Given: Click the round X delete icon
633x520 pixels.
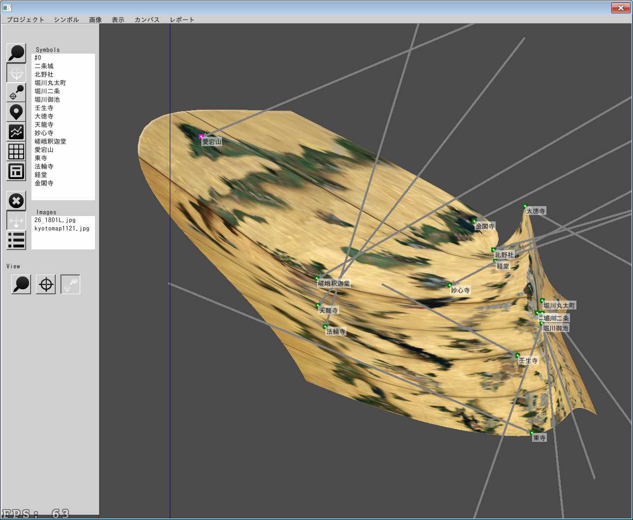Looking at the screenshot, I should (x=16, y=201).
